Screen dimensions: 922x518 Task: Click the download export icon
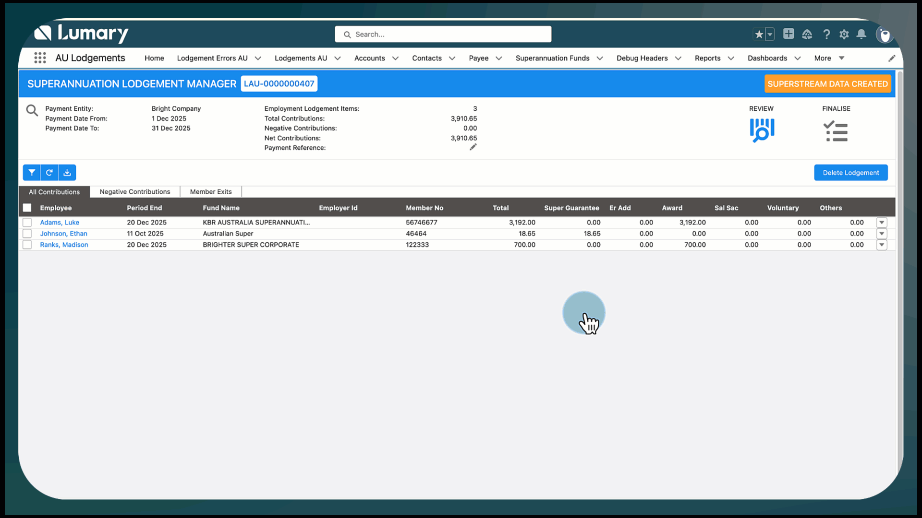tap(67, 173)
